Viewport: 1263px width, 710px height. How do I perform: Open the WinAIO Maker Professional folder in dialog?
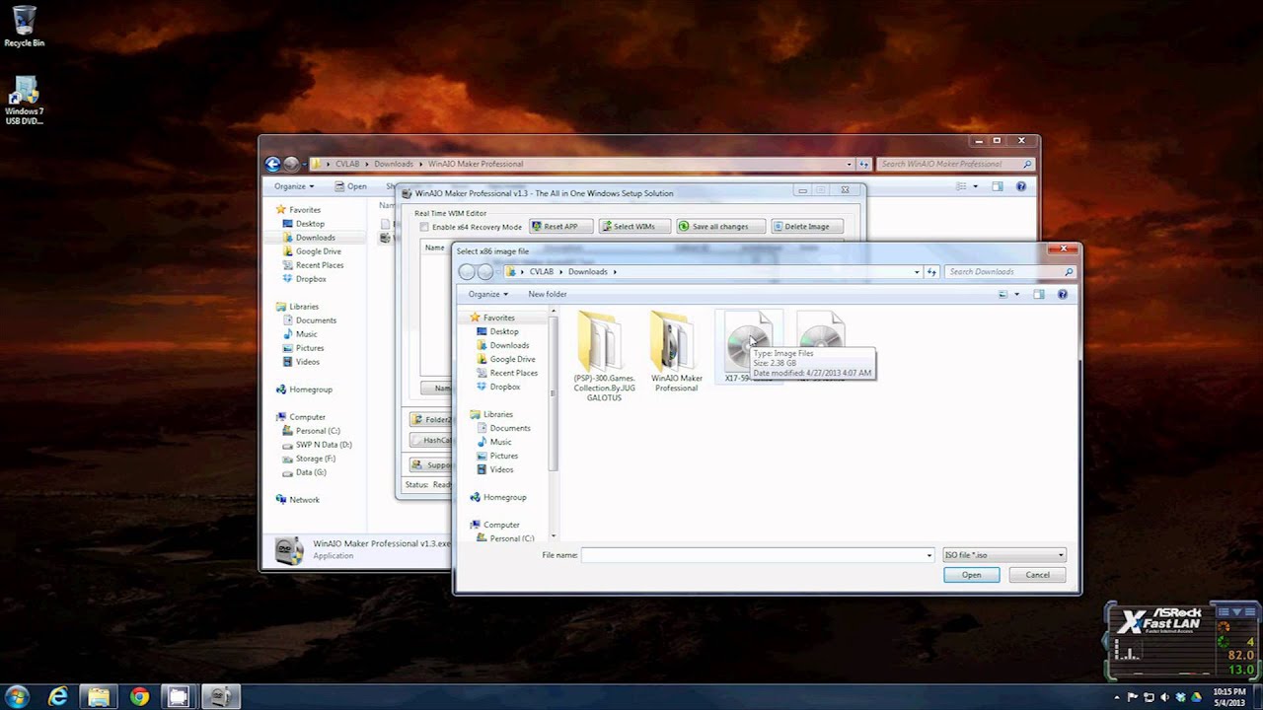(x=676, y=351)
